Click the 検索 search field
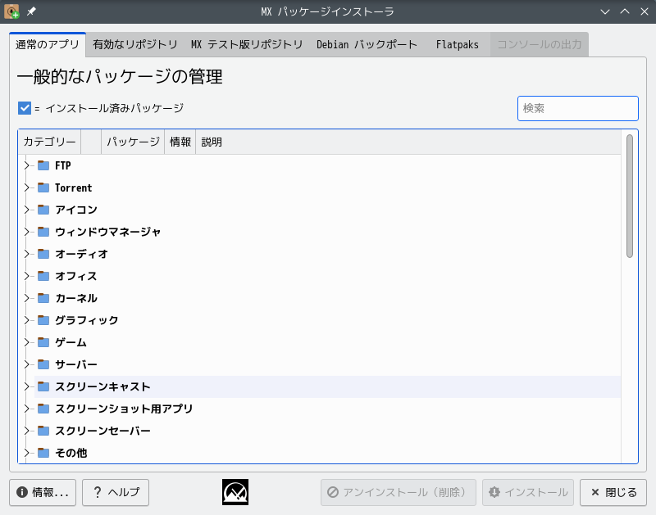Screen dimensions: 656x515 tap(578, 109)
